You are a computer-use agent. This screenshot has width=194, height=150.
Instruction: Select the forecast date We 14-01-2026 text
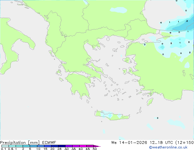pyautogui.click(x=129, y=143)
